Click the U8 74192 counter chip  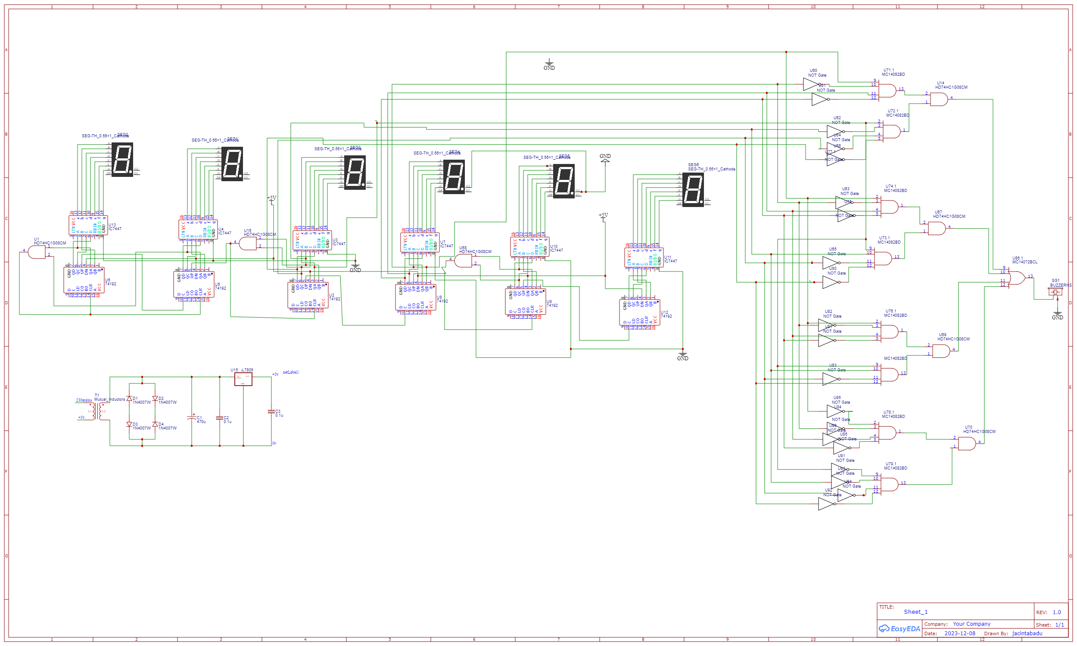tap(416, 297)
